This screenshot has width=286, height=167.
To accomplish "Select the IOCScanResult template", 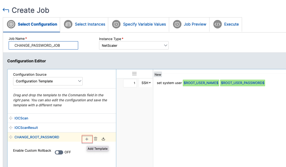I will point(26,128).
